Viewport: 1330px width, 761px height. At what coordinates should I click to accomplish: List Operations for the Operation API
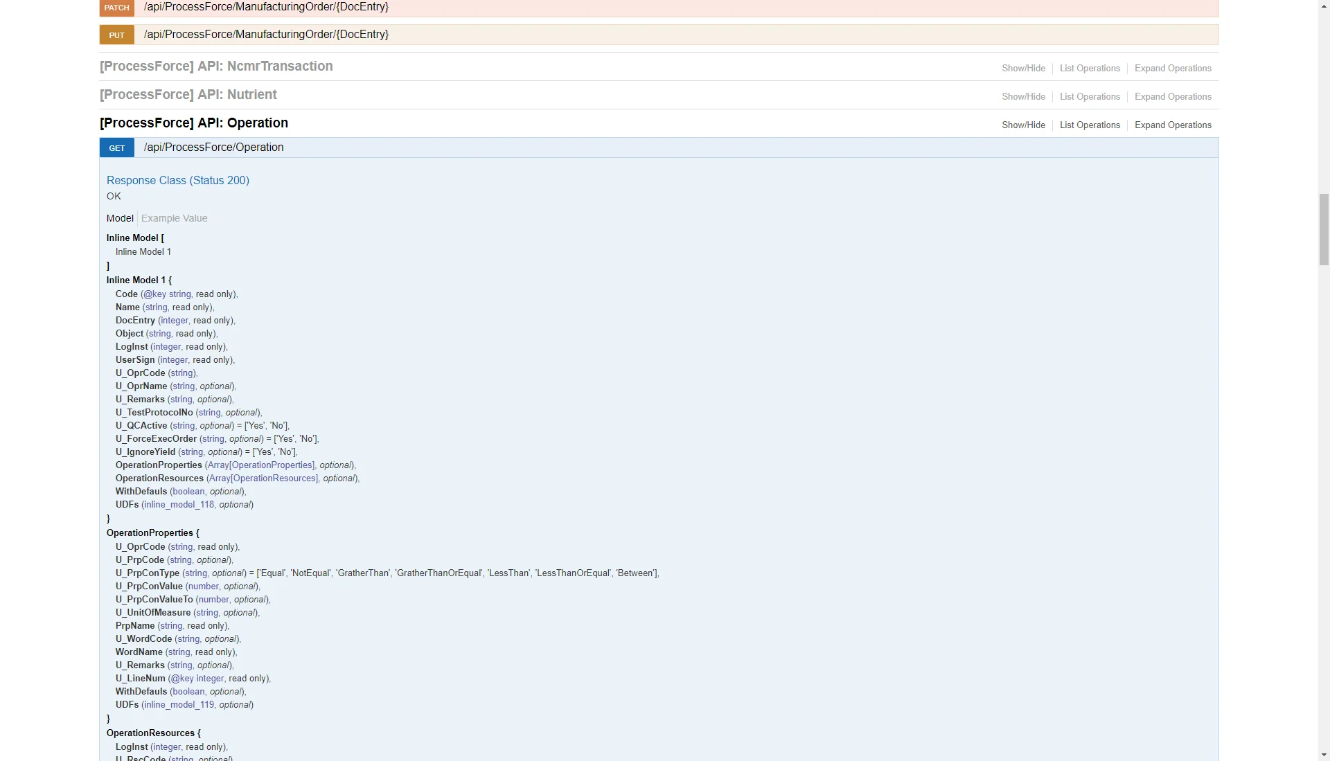click(1090, 125)
